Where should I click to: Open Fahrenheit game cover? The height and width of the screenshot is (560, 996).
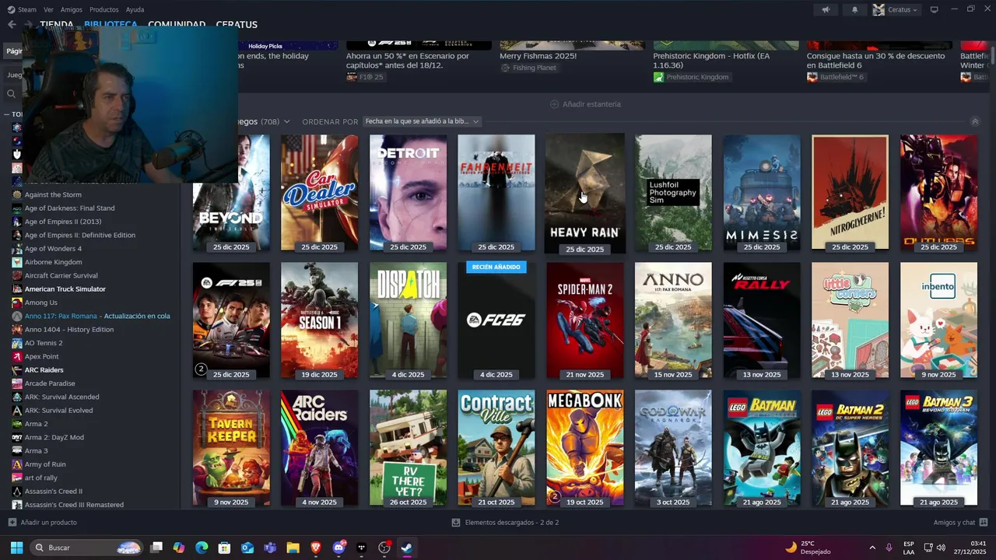(496, 193)
